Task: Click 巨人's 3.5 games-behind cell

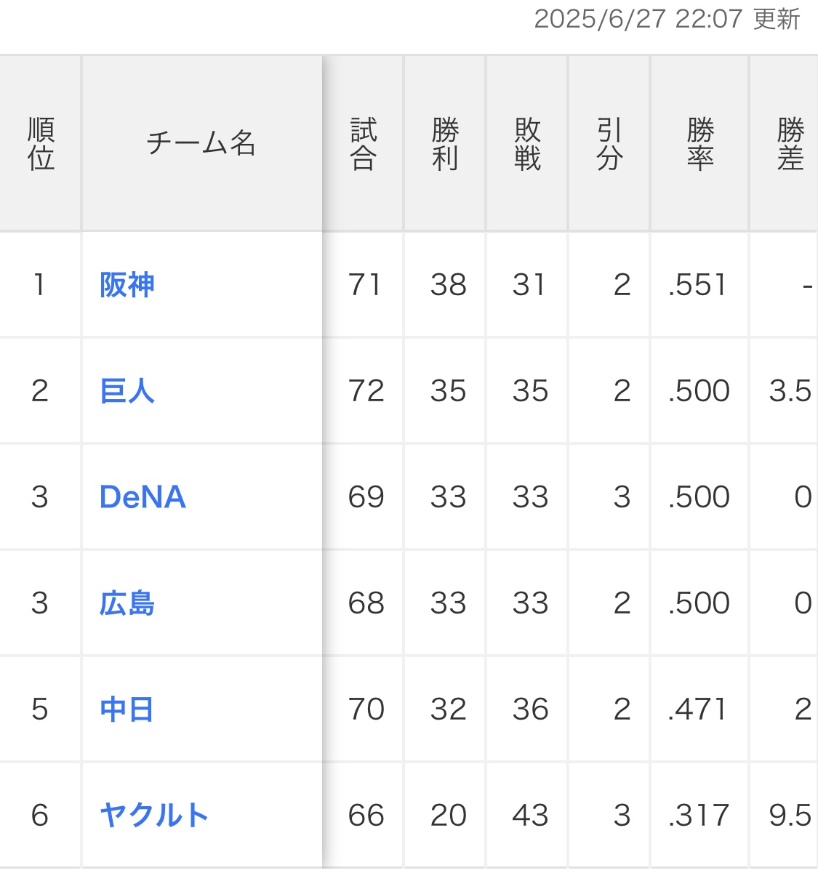Action: click(x=790, y=391)
